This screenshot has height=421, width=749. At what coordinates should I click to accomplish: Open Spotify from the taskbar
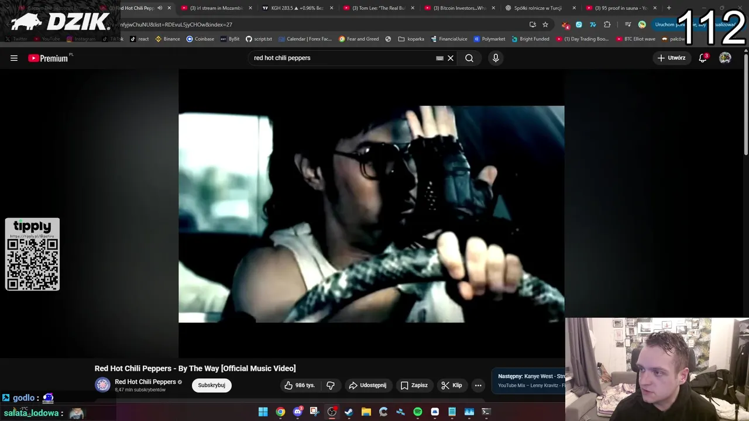point(418,412)
